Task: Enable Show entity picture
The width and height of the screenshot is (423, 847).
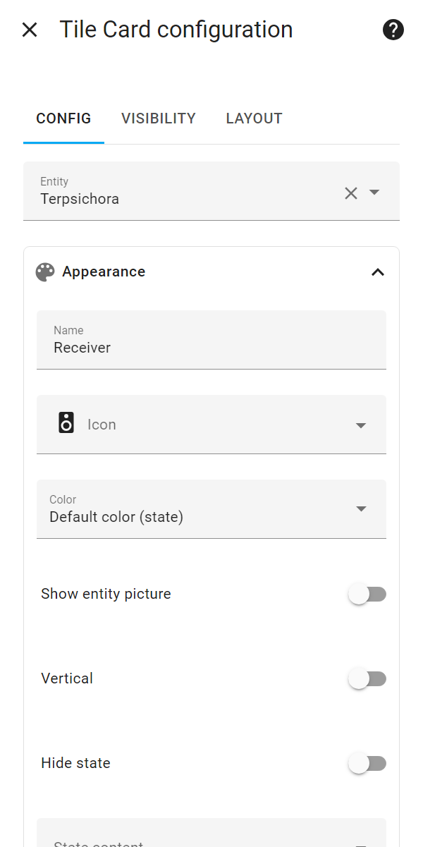Action: pyautogui.click(x=367, y=593)
